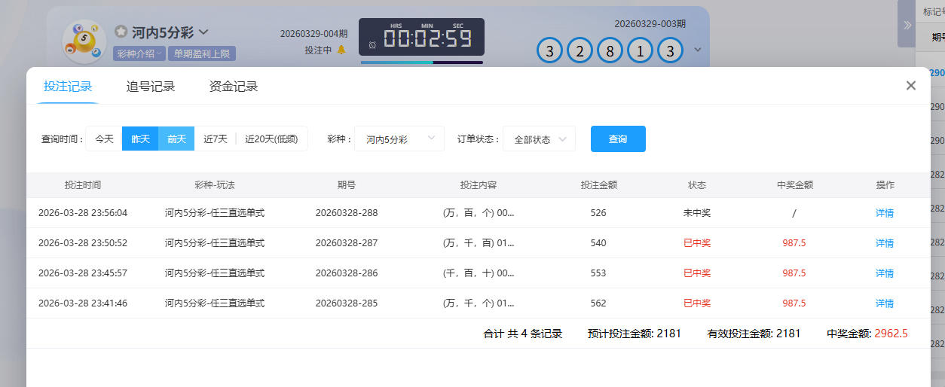Screen dimensions: 945x387
Task: Open the 订单状态 全部状态 dropdown
Action: click(539, 139)
